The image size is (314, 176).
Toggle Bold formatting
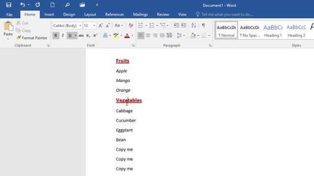(55, 36)
